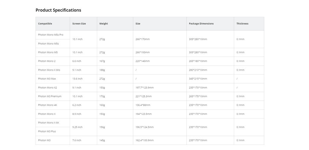Select the Photon Mono 2 cell

53,61
